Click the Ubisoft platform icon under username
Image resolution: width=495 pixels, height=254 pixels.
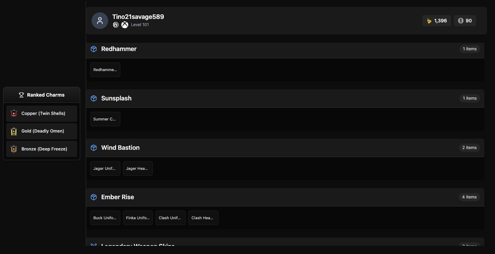click(116, 25)
